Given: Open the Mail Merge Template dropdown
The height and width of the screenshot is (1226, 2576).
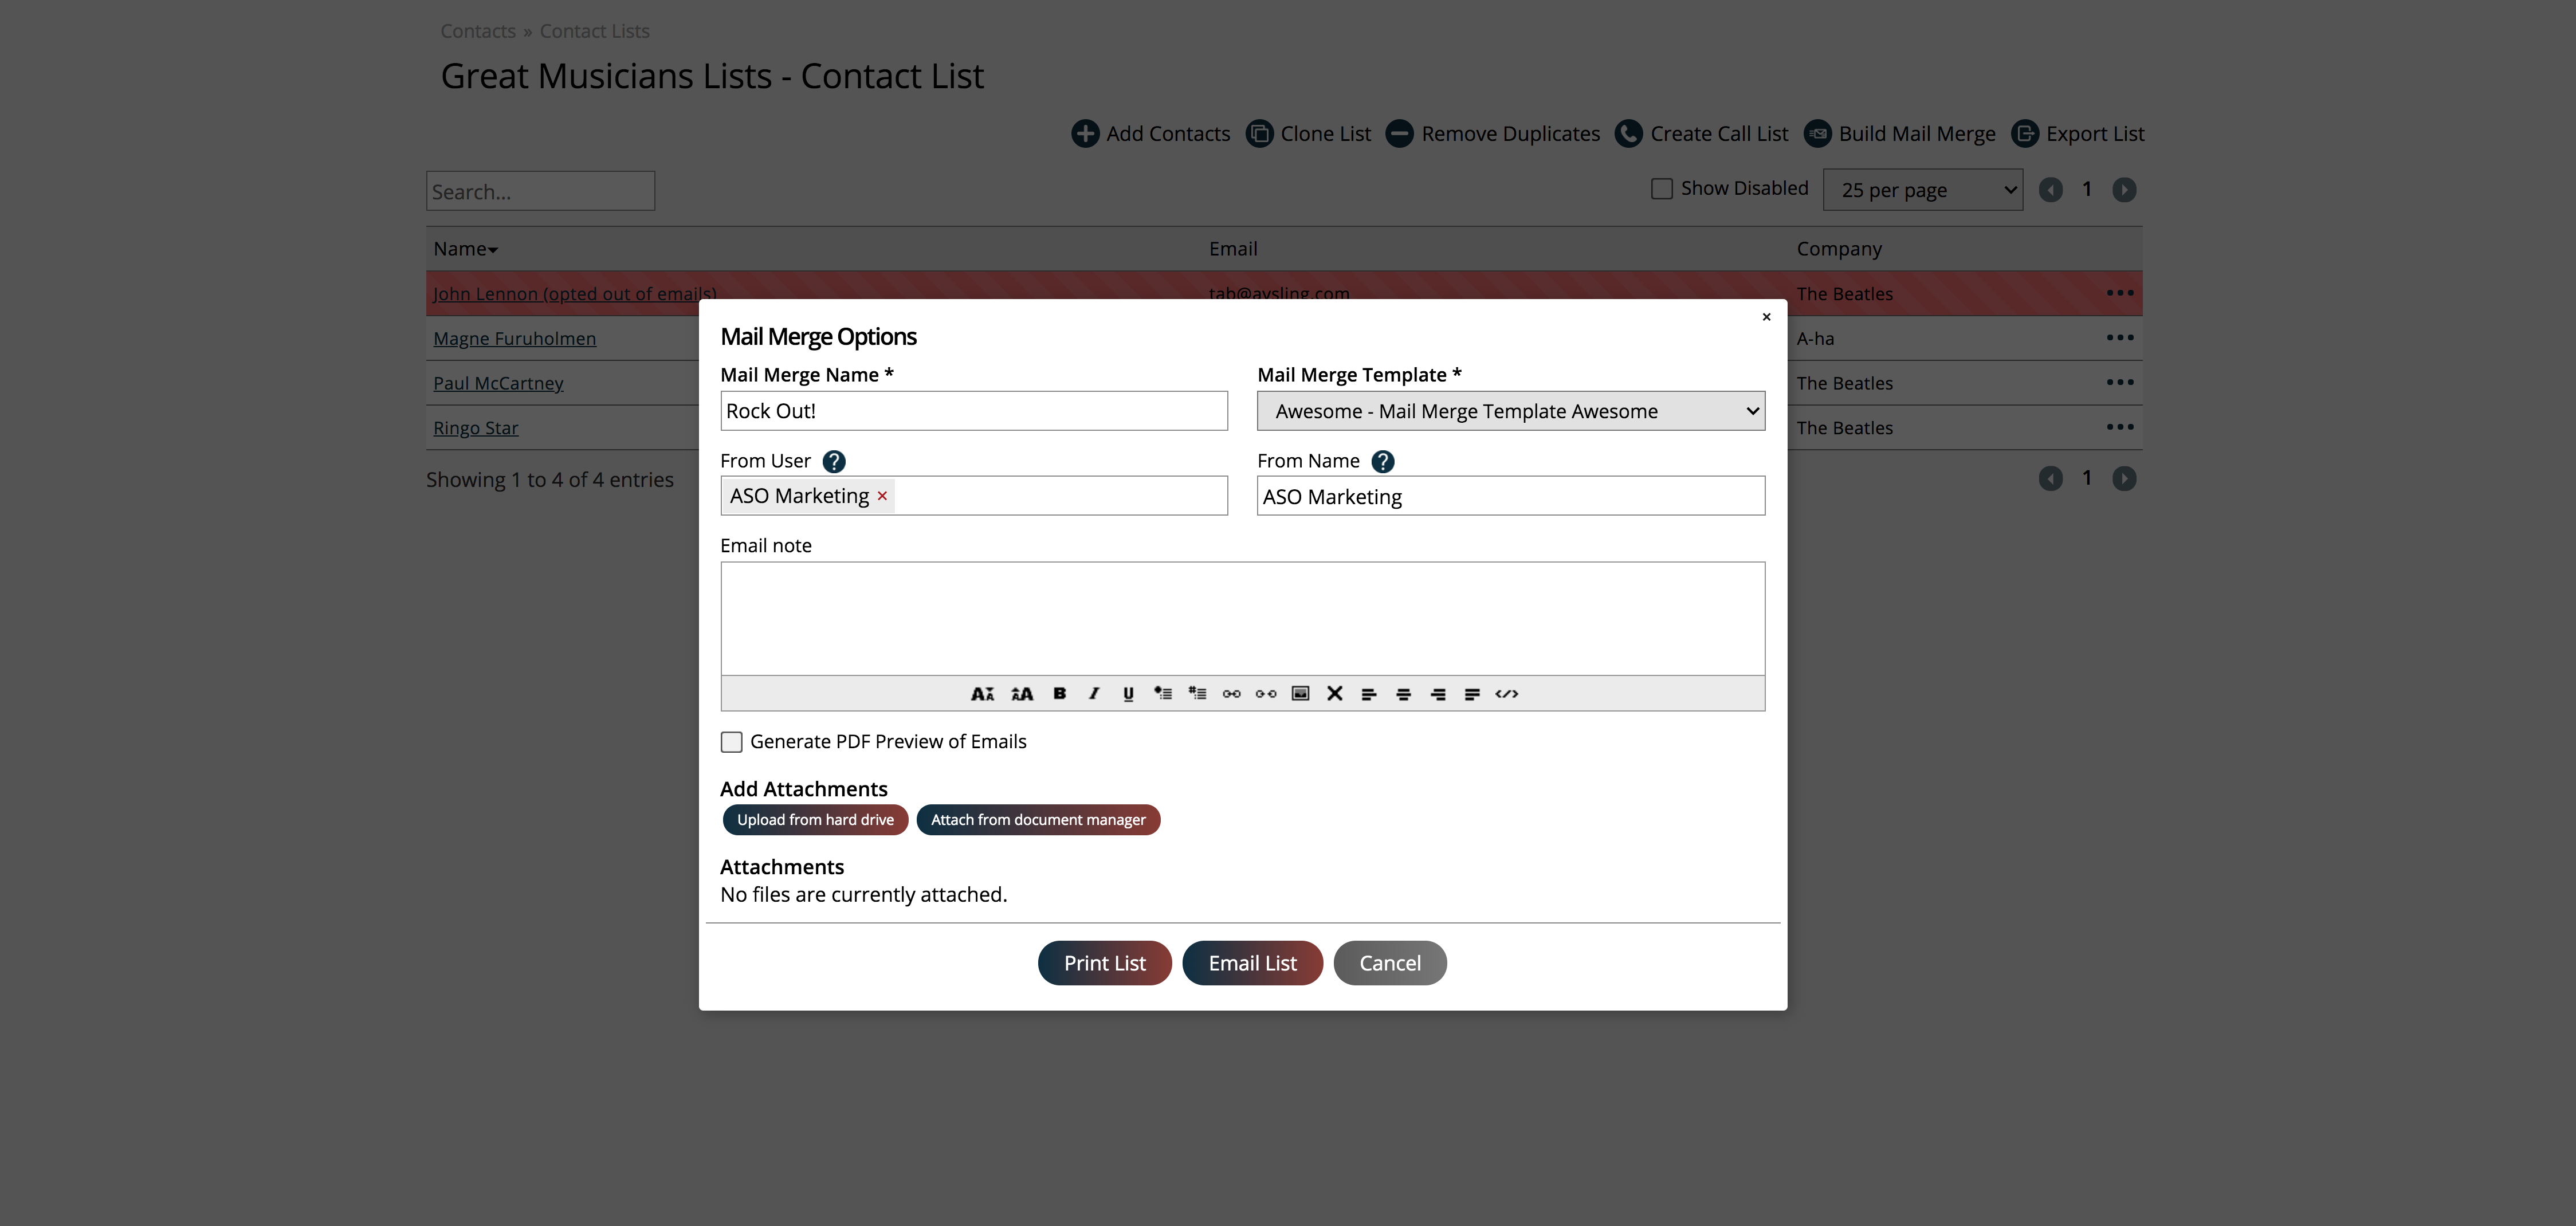Looking at the screenshot, I should tap(1510, 410).
